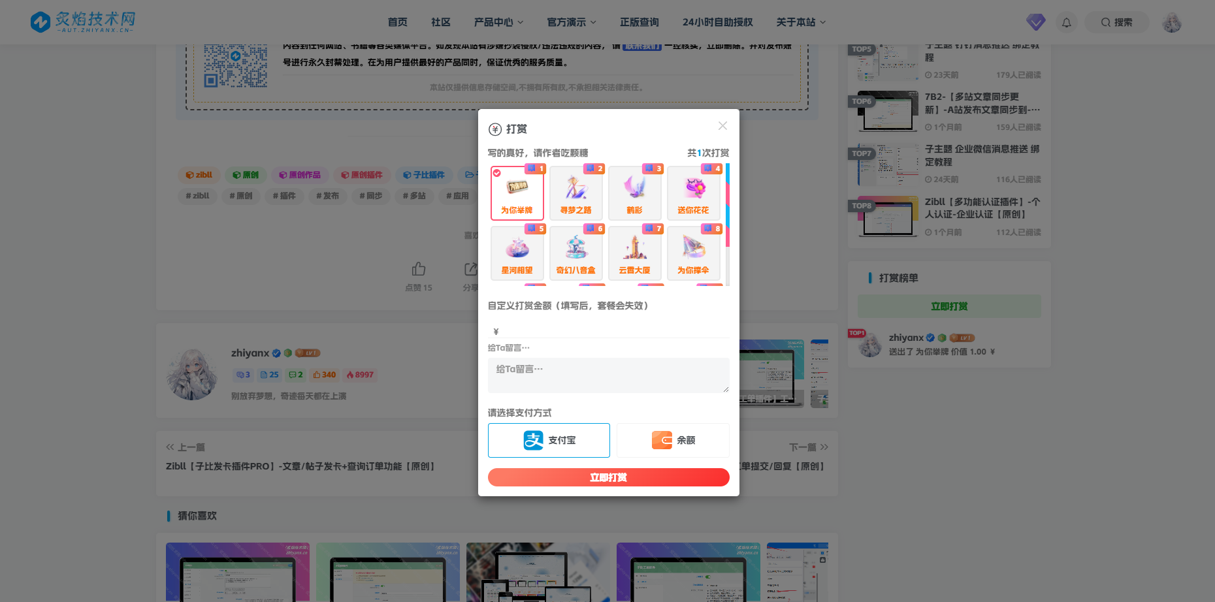Click the Alipay logo icon

tap(534, 440)
